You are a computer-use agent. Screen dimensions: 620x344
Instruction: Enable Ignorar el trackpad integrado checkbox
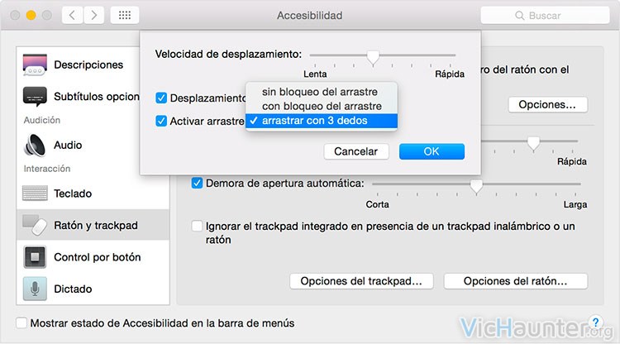pos(197,226)
